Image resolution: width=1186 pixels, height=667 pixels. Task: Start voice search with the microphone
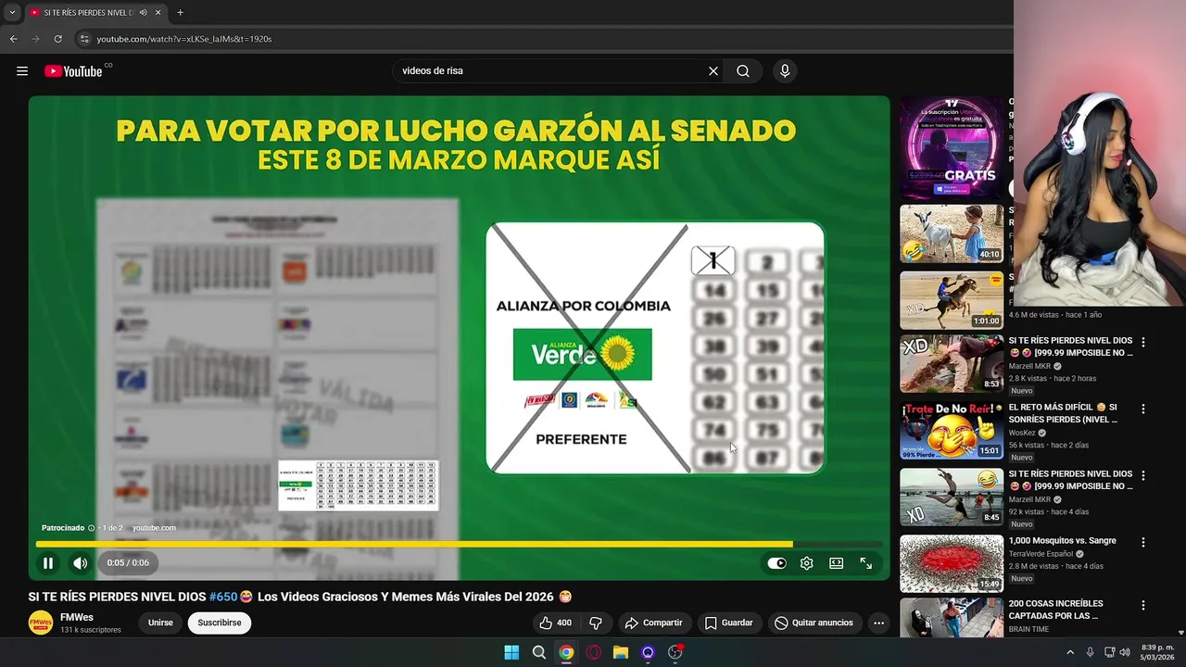pyautogui.click(x=785, y=71)
